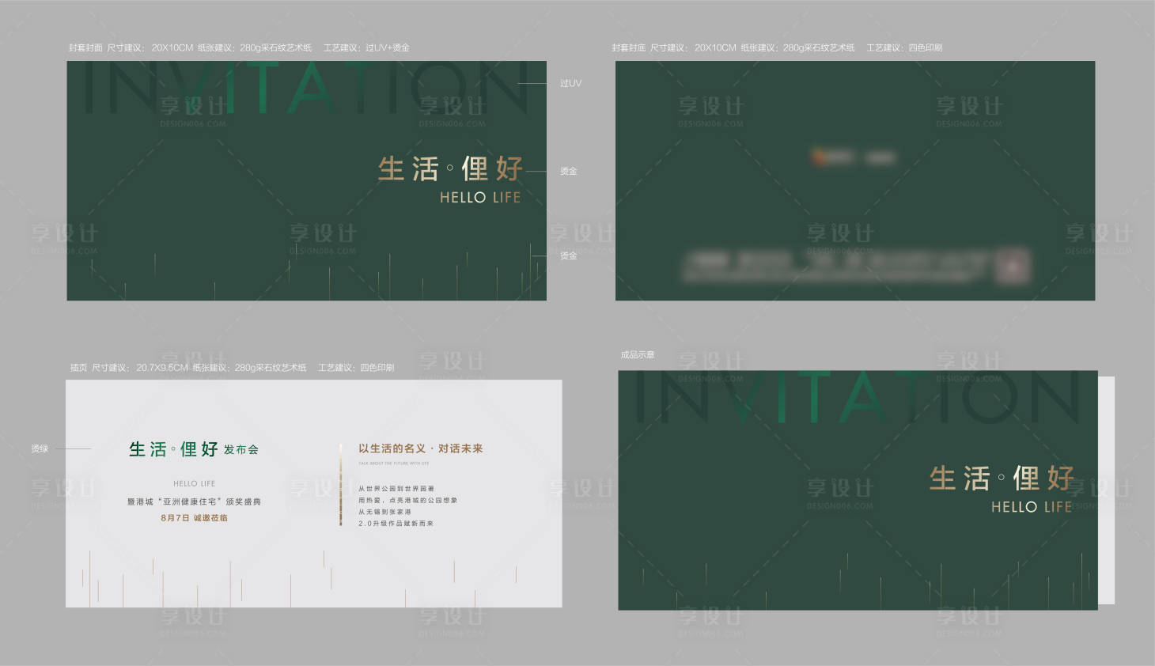1155x666 pixels.
Task: Click the '封套封面' header label
Action: tap(85, 47)
